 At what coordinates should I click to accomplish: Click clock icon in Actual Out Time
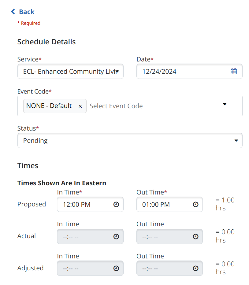coord(195,236)
